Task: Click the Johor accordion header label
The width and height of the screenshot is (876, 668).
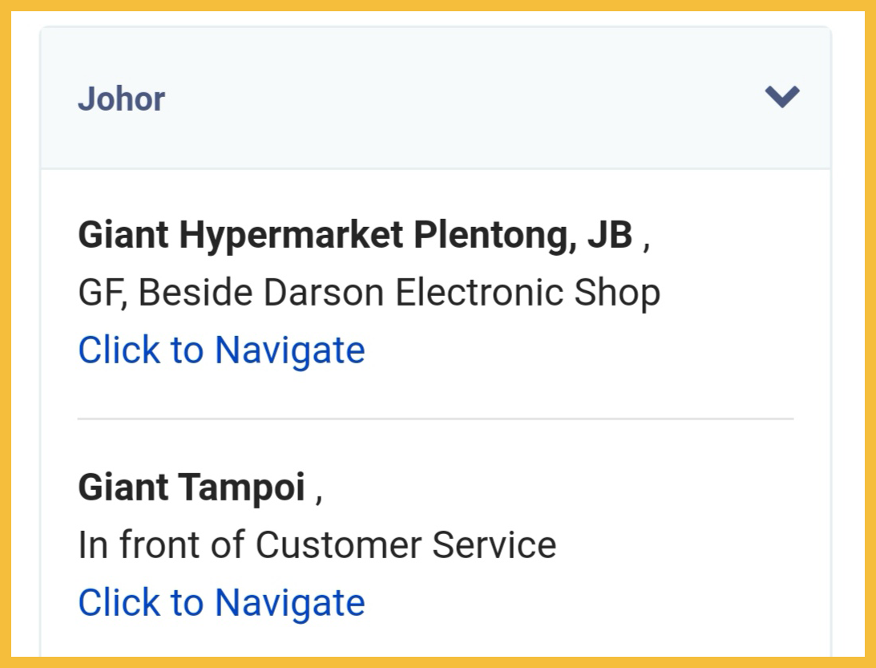Action: click(x=121, y=99)
